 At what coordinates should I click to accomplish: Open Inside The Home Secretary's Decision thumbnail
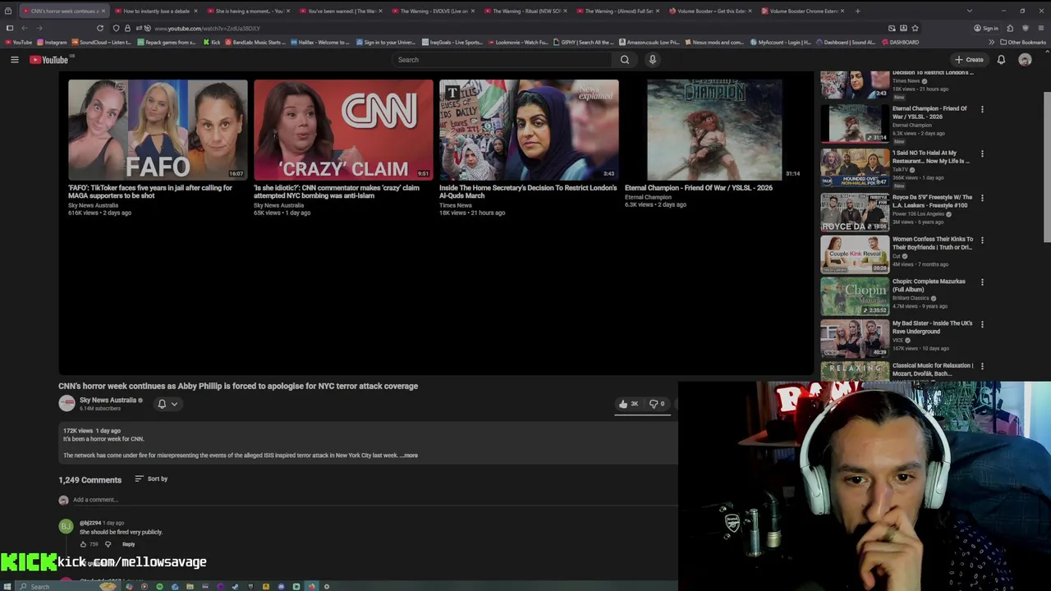coord(529,130)
